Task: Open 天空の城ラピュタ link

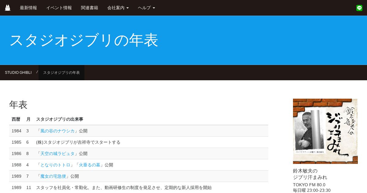Action: pyautogui.click(x=57, y=153)
